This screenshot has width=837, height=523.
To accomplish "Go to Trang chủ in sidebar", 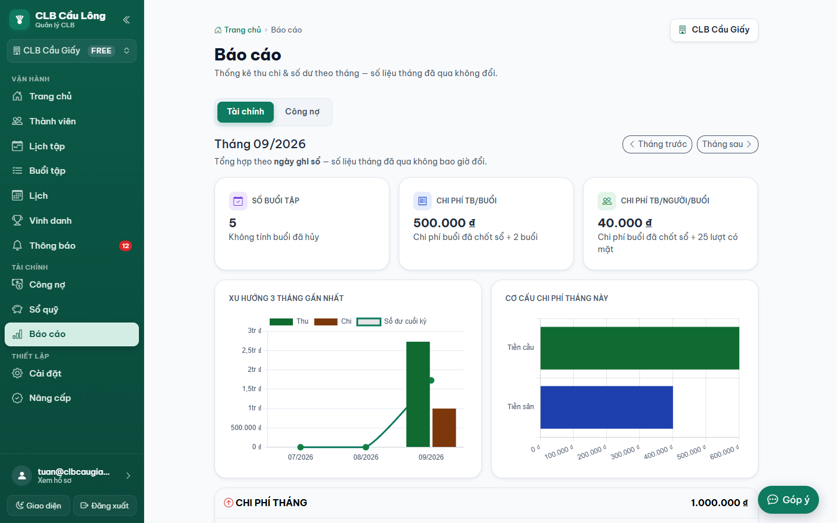I will pos(71,96).
